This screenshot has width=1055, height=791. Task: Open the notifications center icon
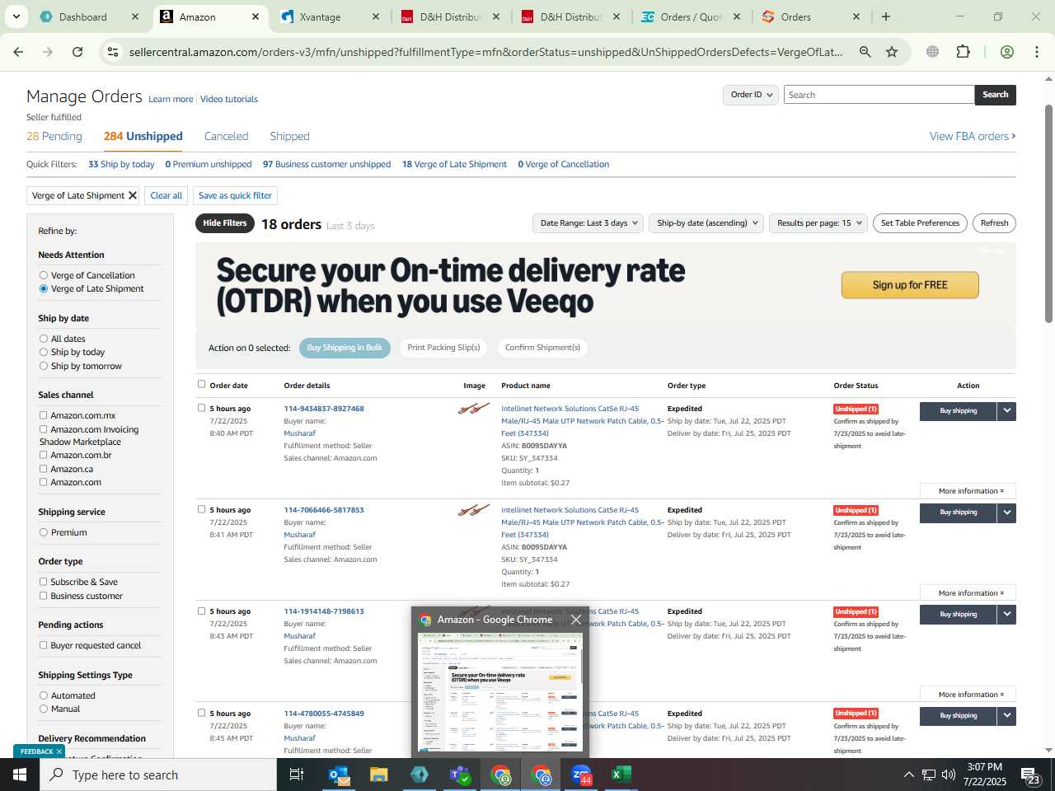pos(1031,775)
